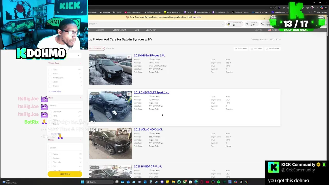This screenshot has height=185, width=329.
Task: Favorite the 2018 Volvo XC60 listing
Action: (x=129, y=131)
